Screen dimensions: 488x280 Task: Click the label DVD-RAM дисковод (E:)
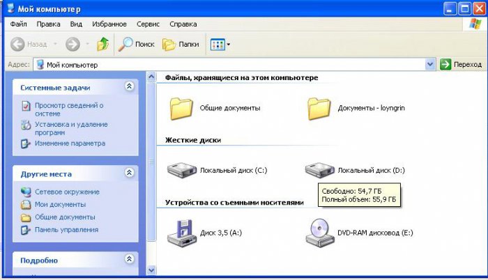point(375,233)
